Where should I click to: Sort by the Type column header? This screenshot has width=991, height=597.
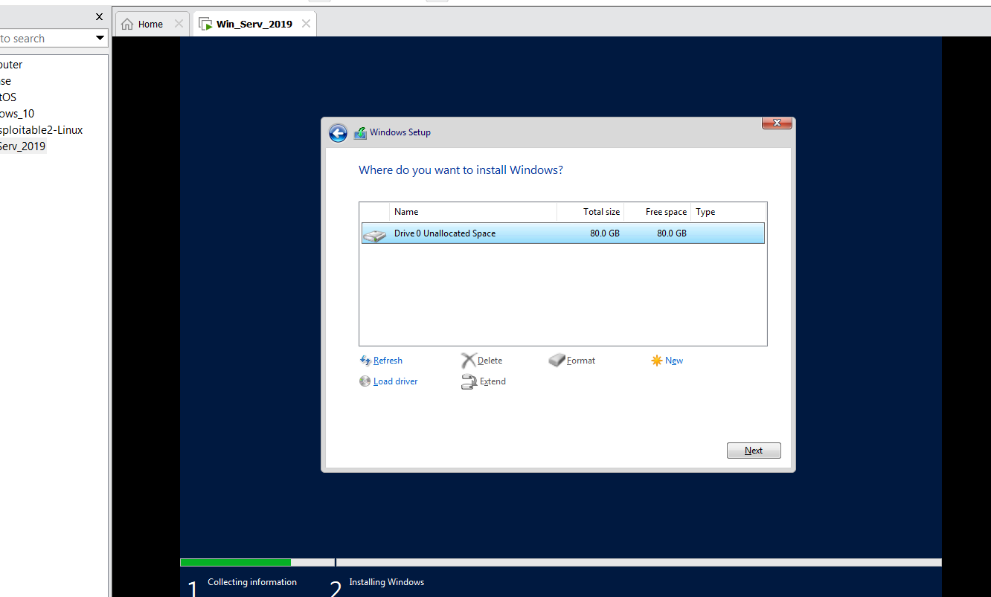[728, 212]
